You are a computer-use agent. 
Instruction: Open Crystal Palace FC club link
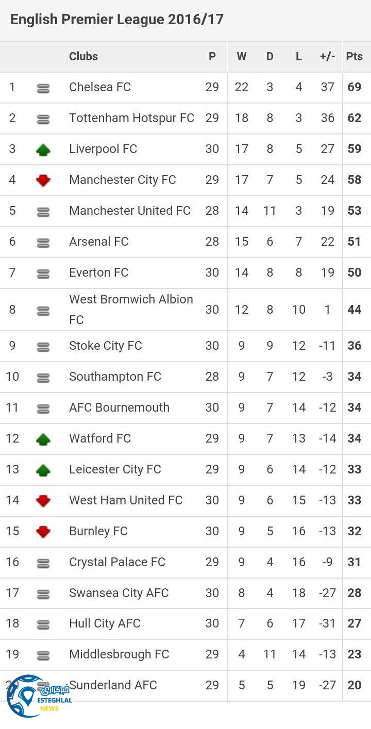[x=117, y=562]
